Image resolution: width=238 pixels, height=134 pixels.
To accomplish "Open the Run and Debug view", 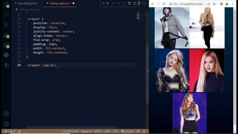I will (7, 35).
